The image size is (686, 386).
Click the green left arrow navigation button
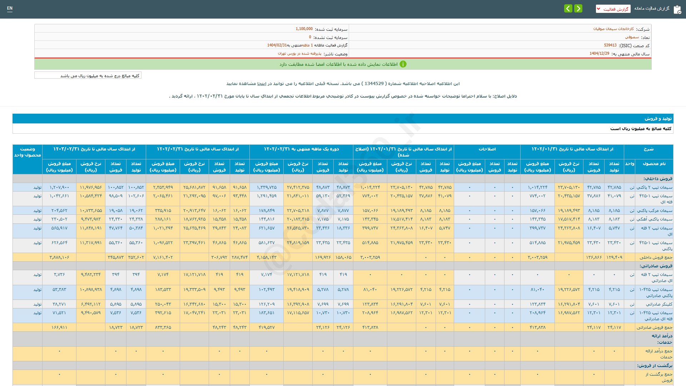(x=568, y=9)
